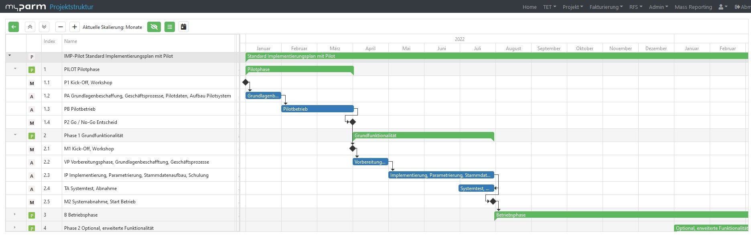The image size is (751, 235).
Task: Click M icon of M2 Systemabnahme row
Action: 32,202
